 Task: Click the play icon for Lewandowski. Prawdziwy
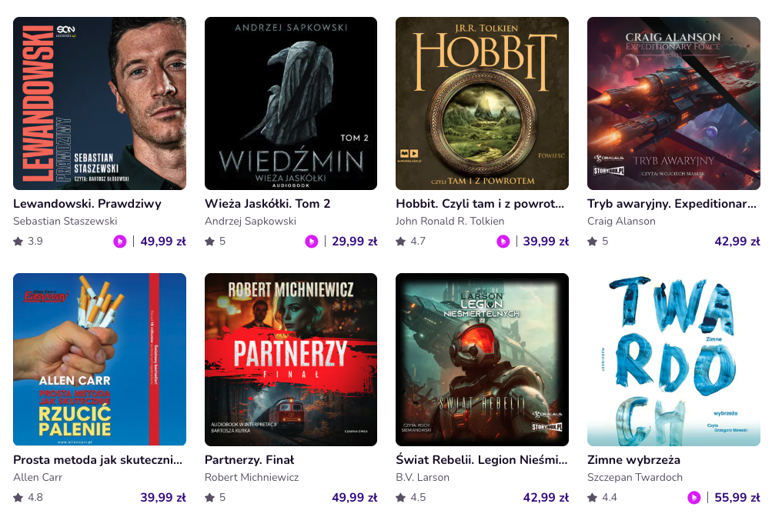click(120, 242)
